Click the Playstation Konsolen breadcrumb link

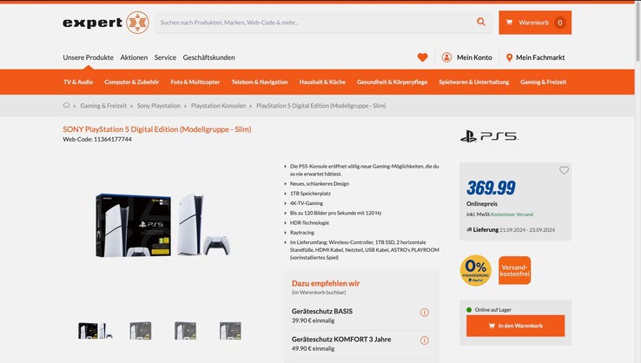(x=218, y=106)
